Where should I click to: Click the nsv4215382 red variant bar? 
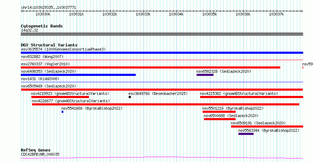click(252, 97)
